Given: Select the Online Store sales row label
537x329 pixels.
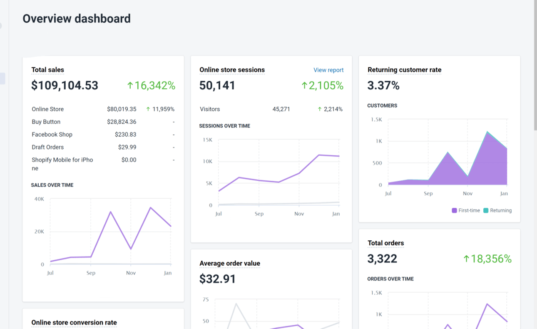Looking at the screenshot, I should (48, 109).
